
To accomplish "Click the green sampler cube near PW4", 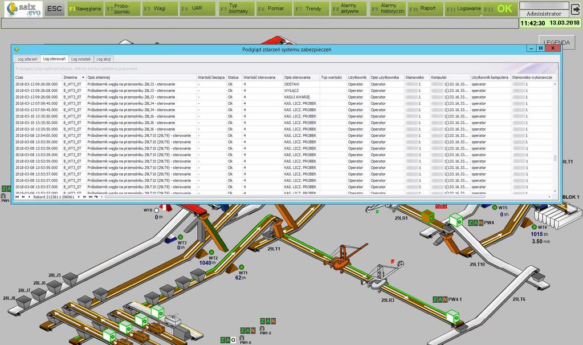I will pos(455,220).
